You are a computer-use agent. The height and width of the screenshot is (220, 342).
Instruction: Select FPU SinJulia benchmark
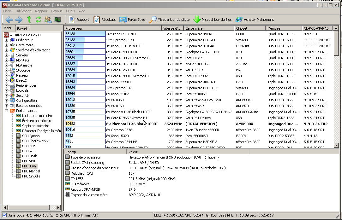click(31, 176)
